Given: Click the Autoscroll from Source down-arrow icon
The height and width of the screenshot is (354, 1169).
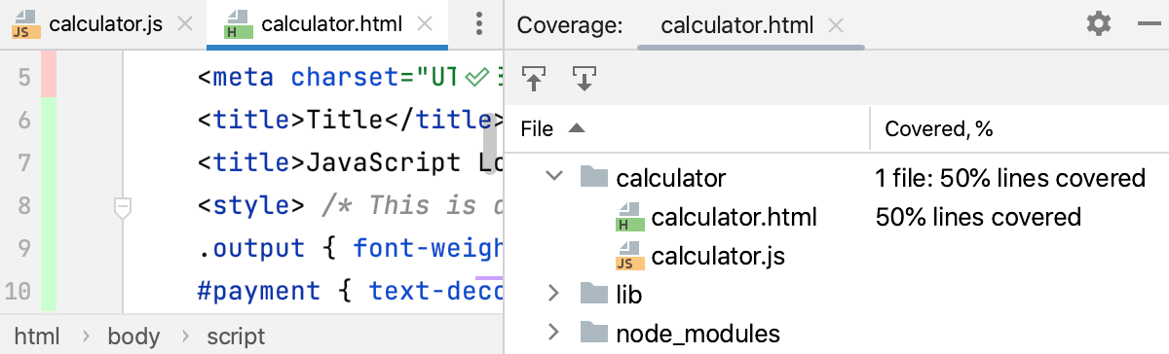Looking at the screenshot, I should (x=584, y=78).
